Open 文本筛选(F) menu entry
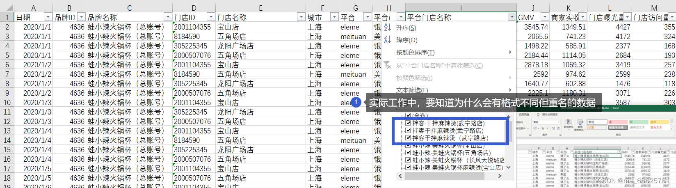This screenshot has height=188, width=676. point(412,90)
